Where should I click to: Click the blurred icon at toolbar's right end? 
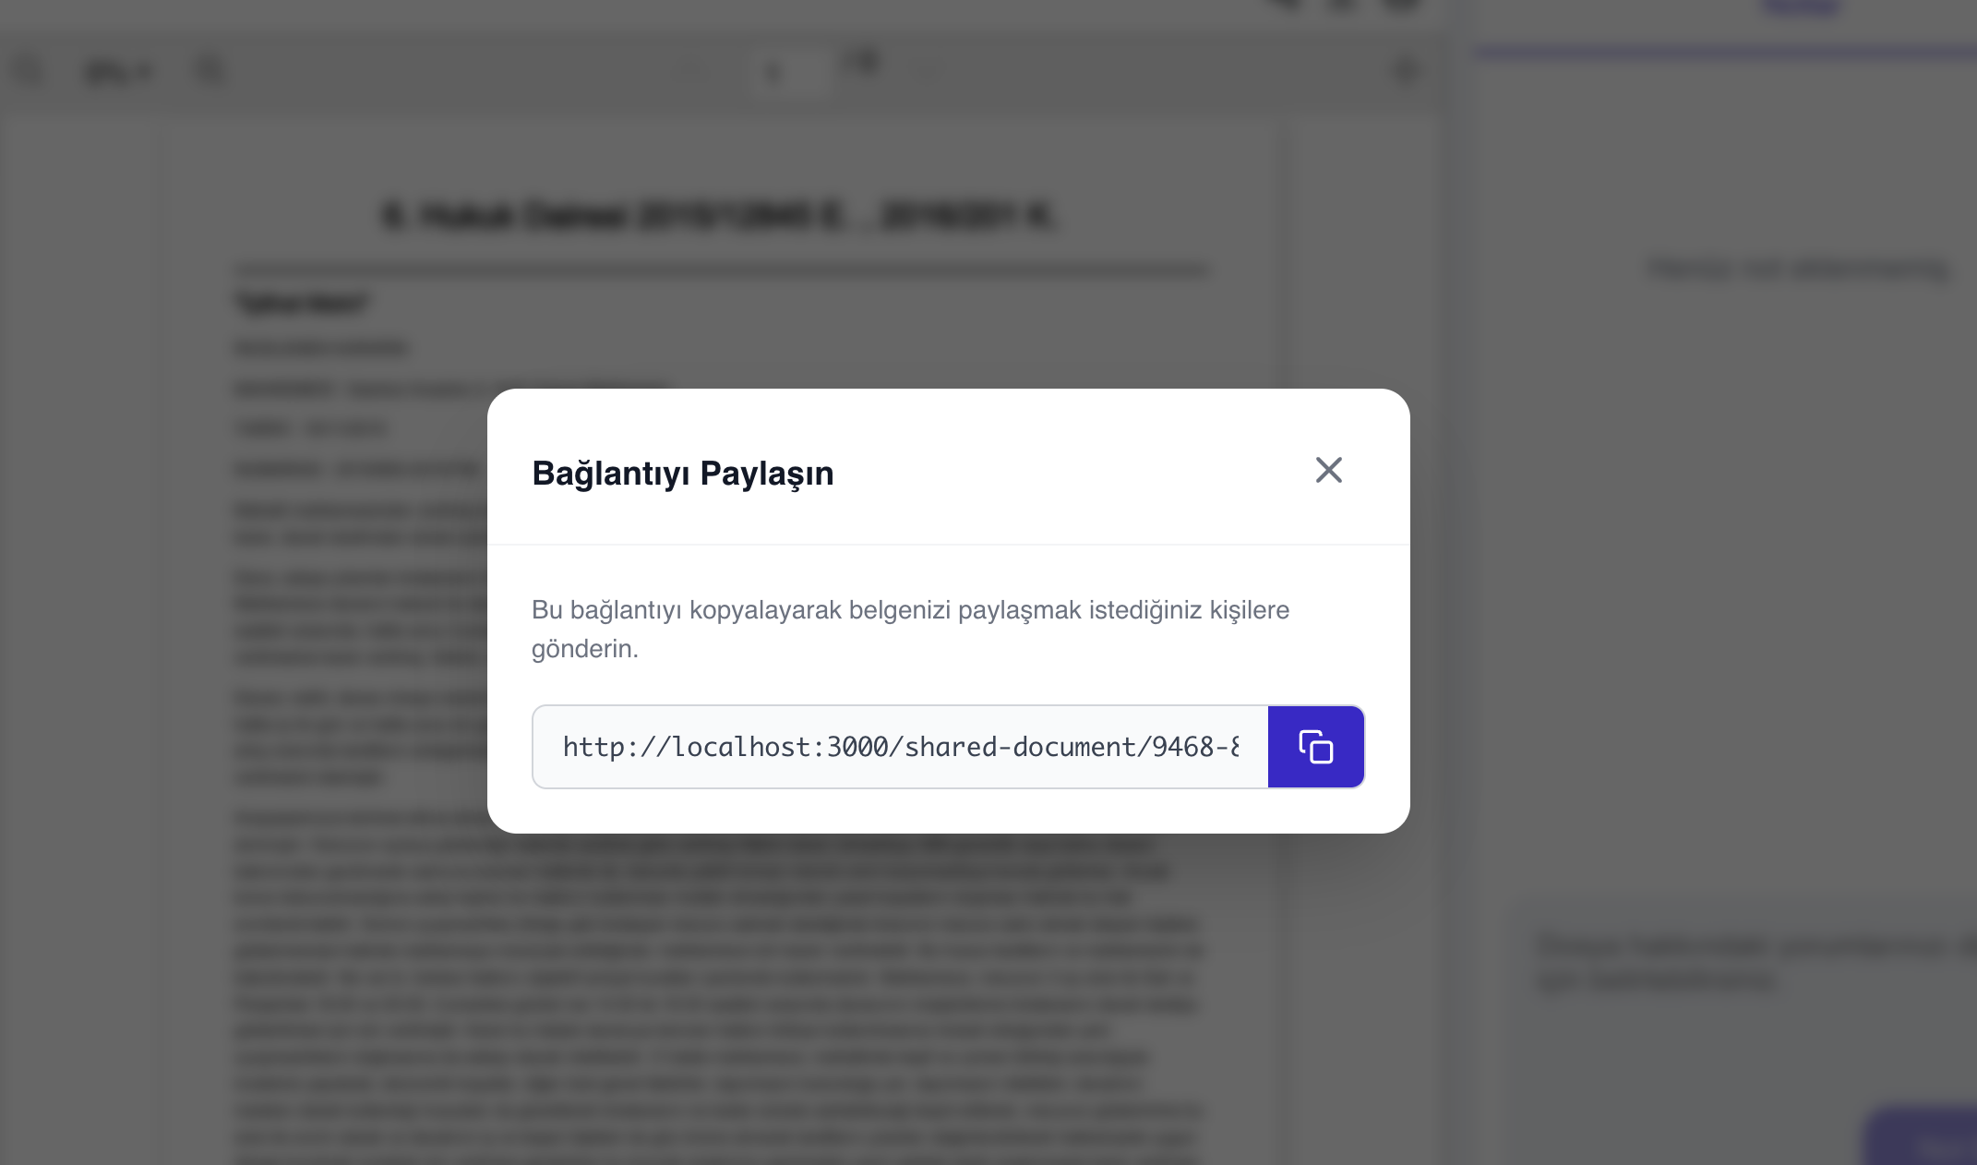(x=1406, y=70)
